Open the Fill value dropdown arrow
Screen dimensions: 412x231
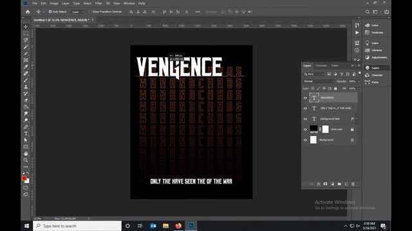pyautogui.click(x=359, y=89)
